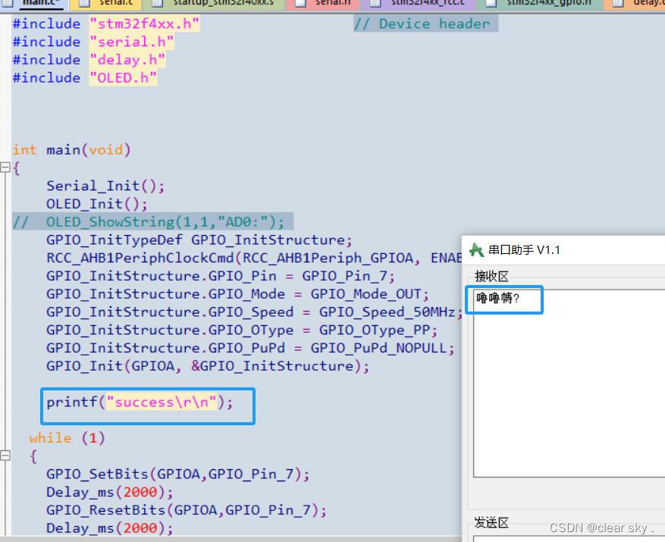
Task: Click the document icon on main.c tab
Action: coord(8,4)
